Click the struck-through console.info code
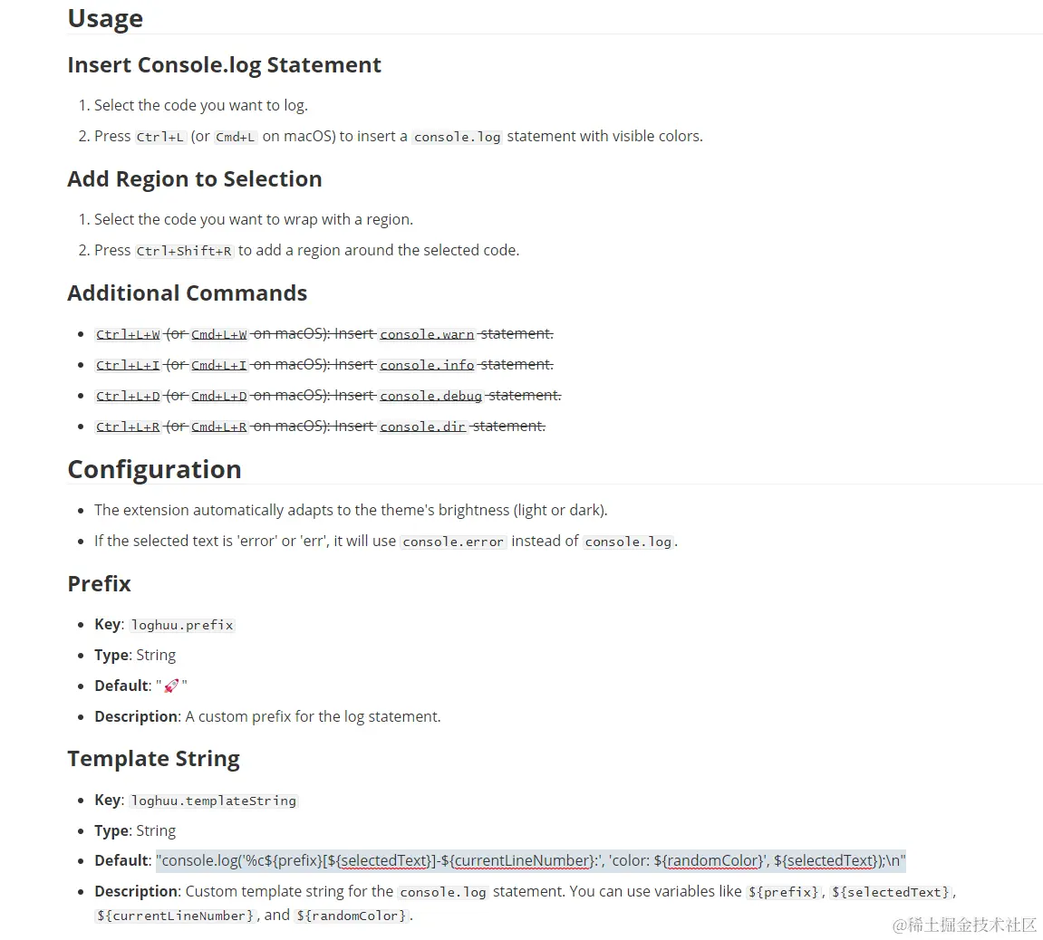Image resolution: width=1043 pixels, height=940 pixels. 427,365
